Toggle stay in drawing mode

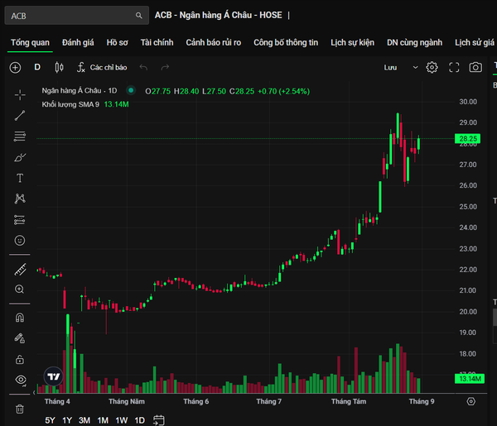coord(20,338)
